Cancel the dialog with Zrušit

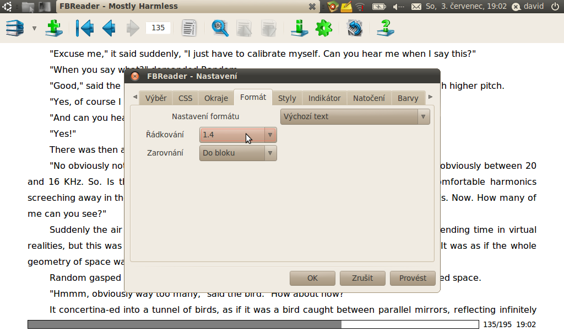click(362, 278)
